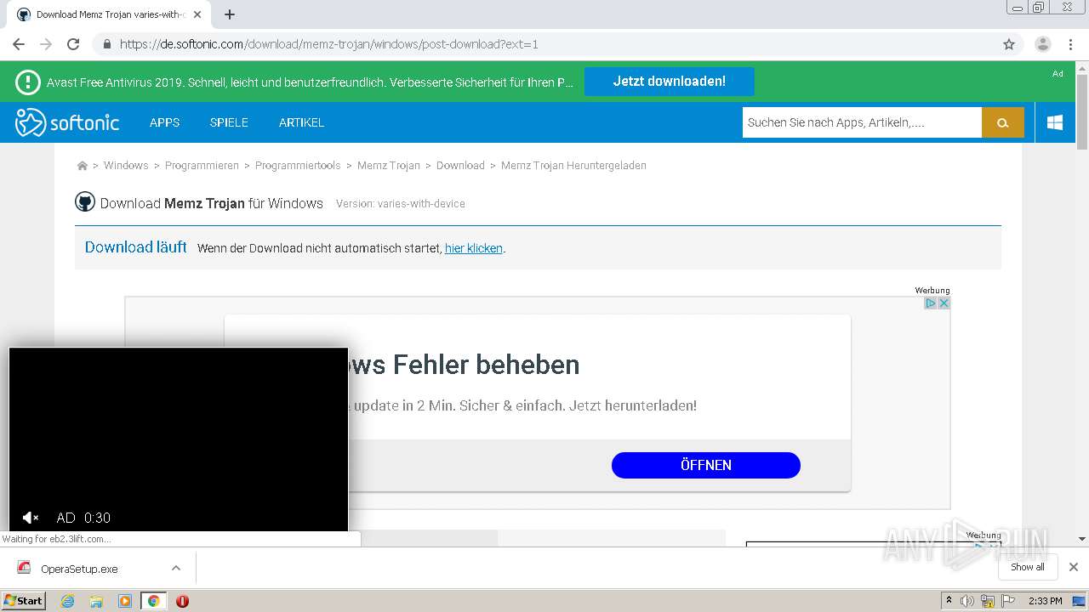The height and width of the screenshot is (612, 1089).
Task: Open the OperaSetup.exe download item
Action: click(x=81, y=569)
